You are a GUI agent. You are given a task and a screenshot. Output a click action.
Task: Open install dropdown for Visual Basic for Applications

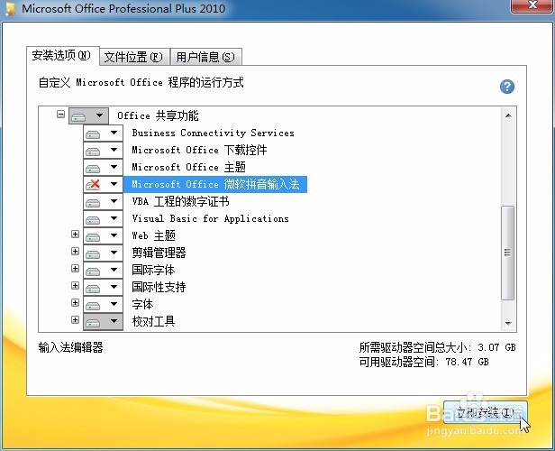103,218
